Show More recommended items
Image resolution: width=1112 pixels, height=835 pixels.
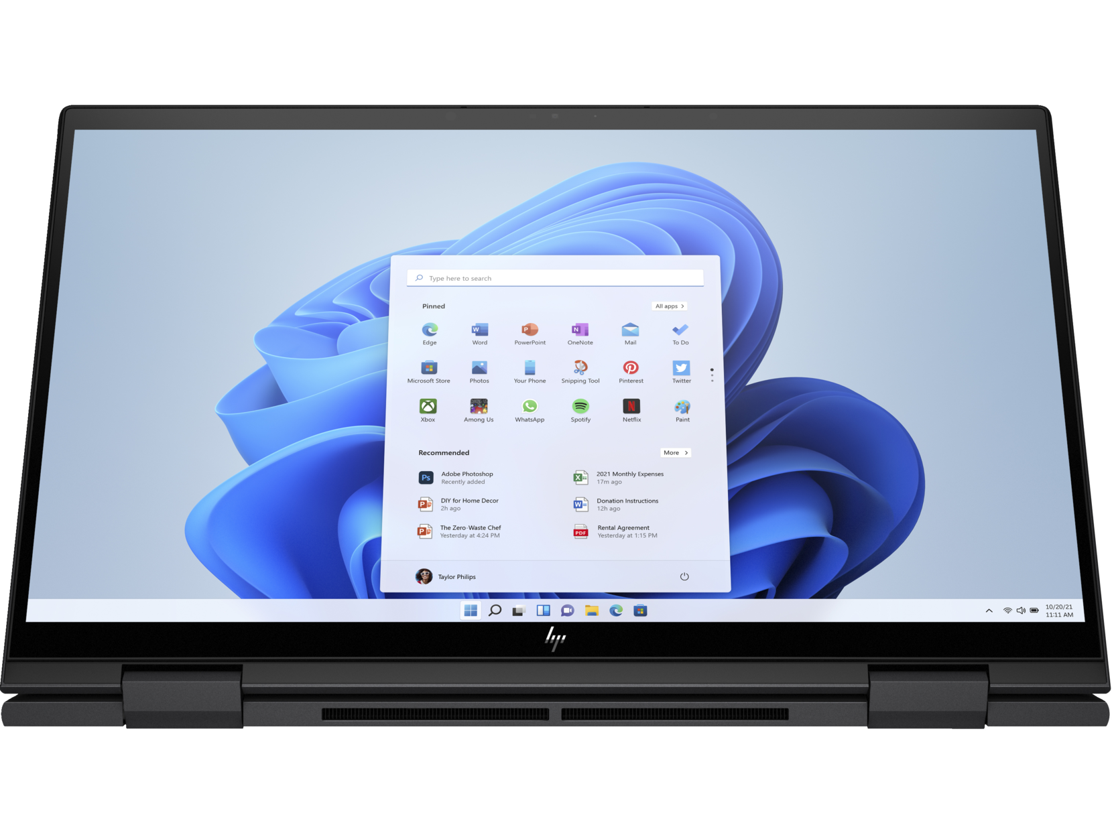coord(676,453)
